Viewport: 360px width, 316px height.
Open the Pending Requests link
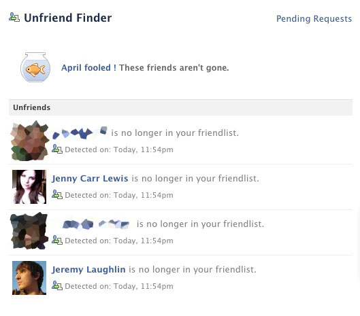coord(314,19)
